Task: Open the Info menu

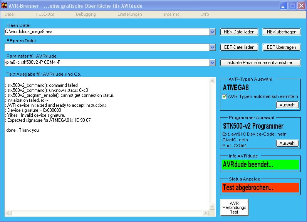Action: pyautogui.click(x=205, y=14)
